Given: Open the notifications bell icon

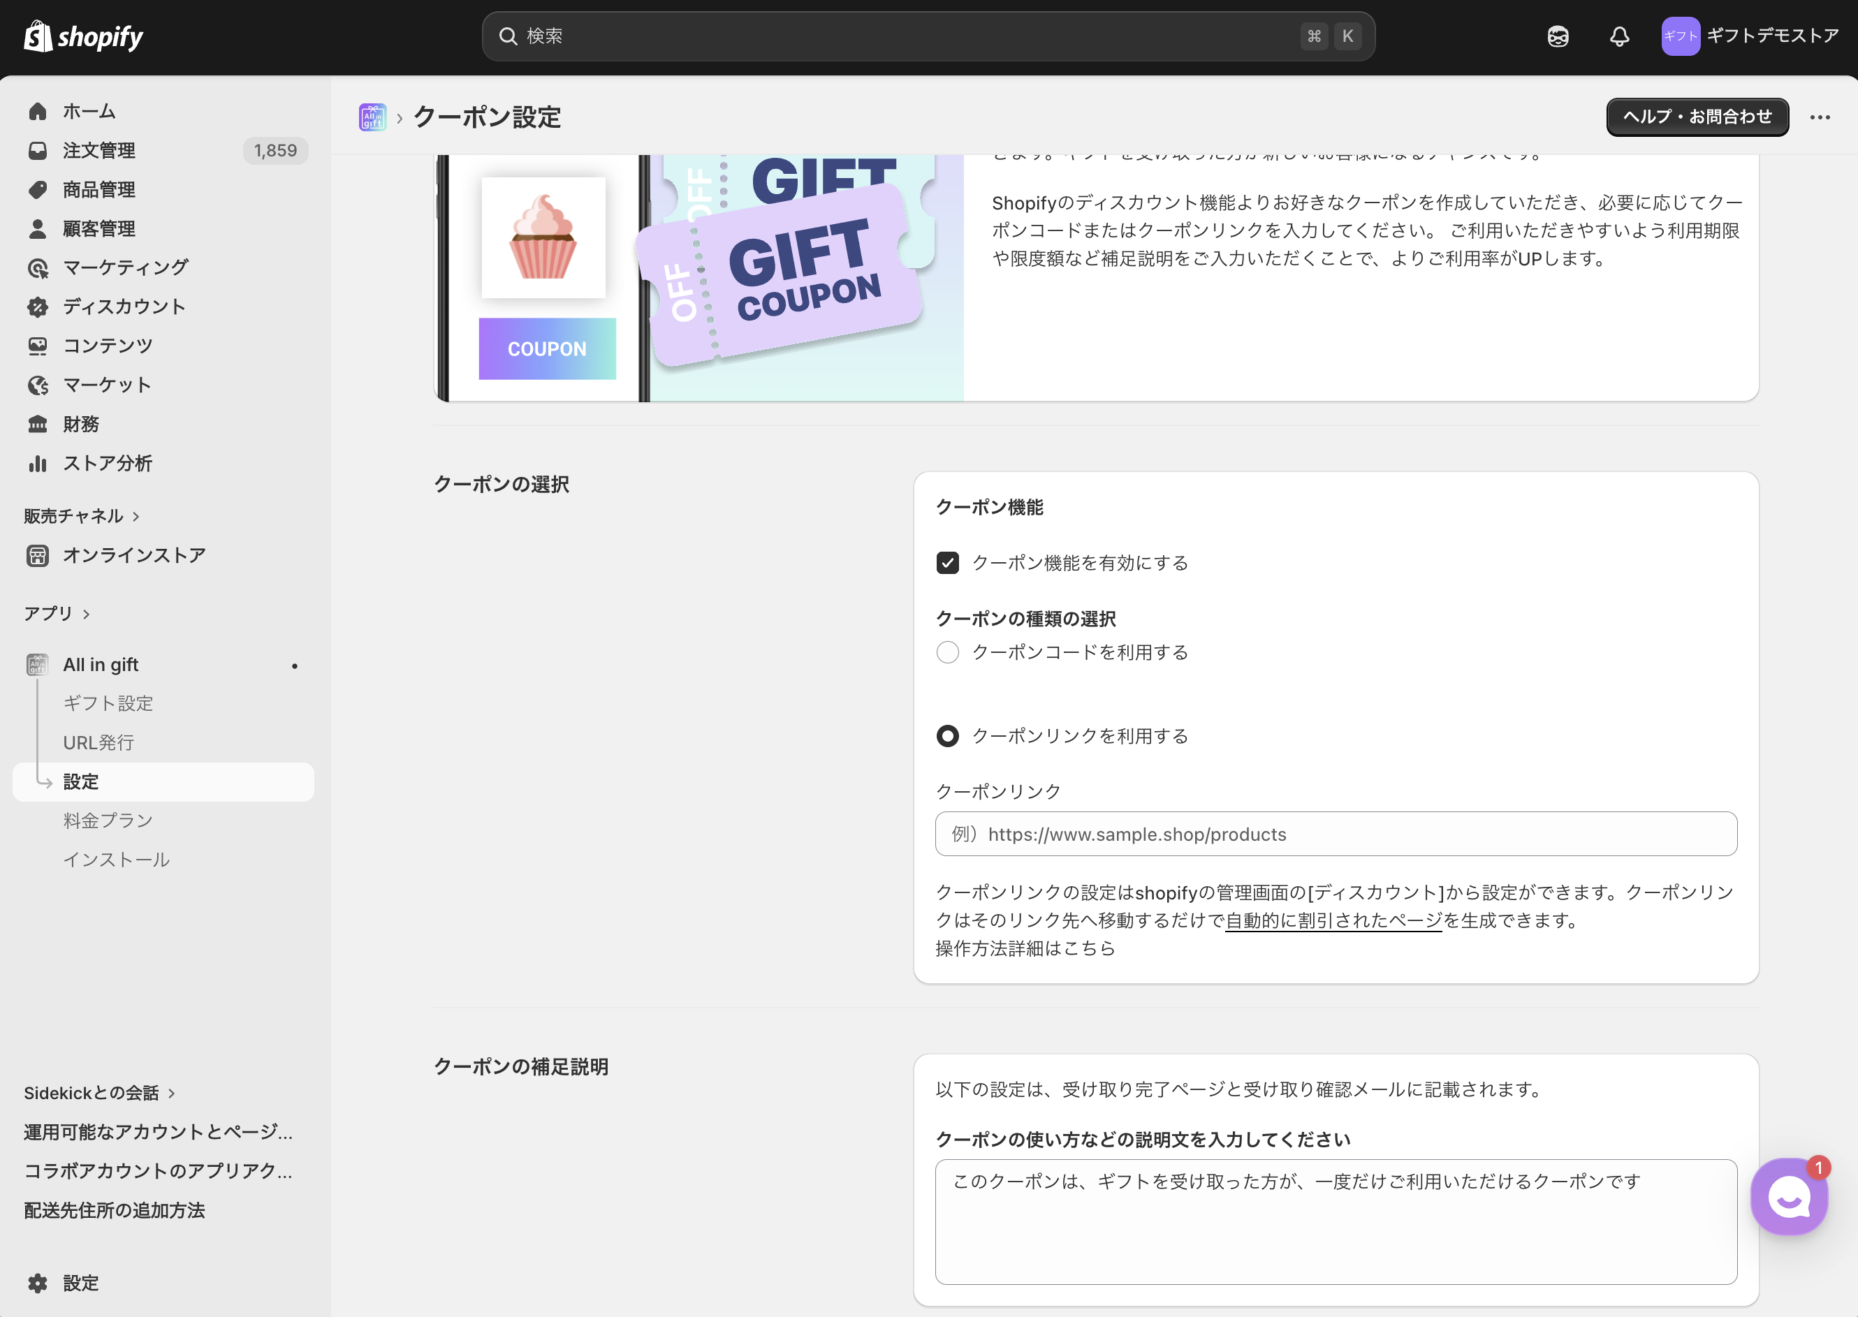Looking at the screenshot, I should click(1618, 36).
